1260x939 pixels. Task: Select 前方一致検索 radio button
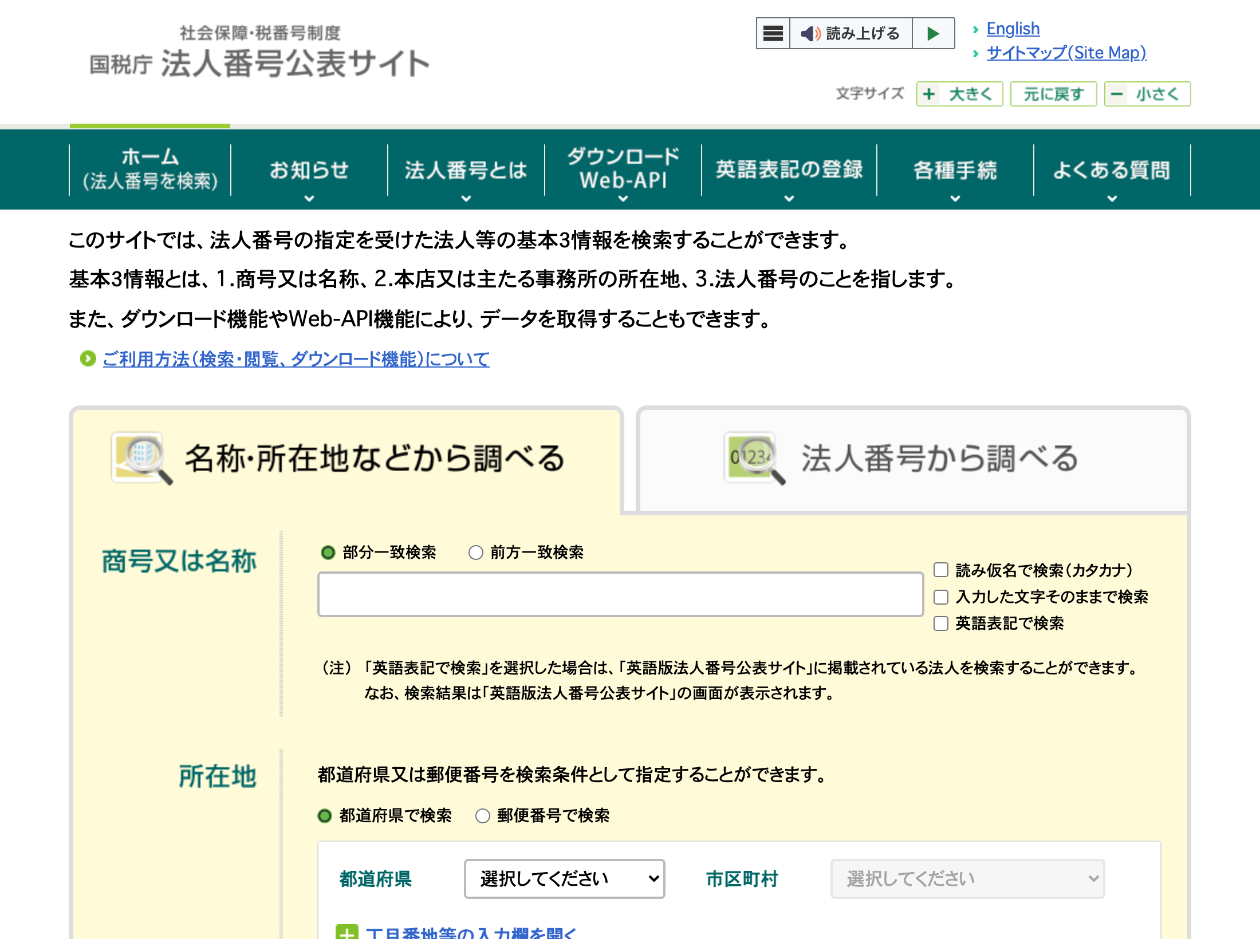[x=476, y=553]
